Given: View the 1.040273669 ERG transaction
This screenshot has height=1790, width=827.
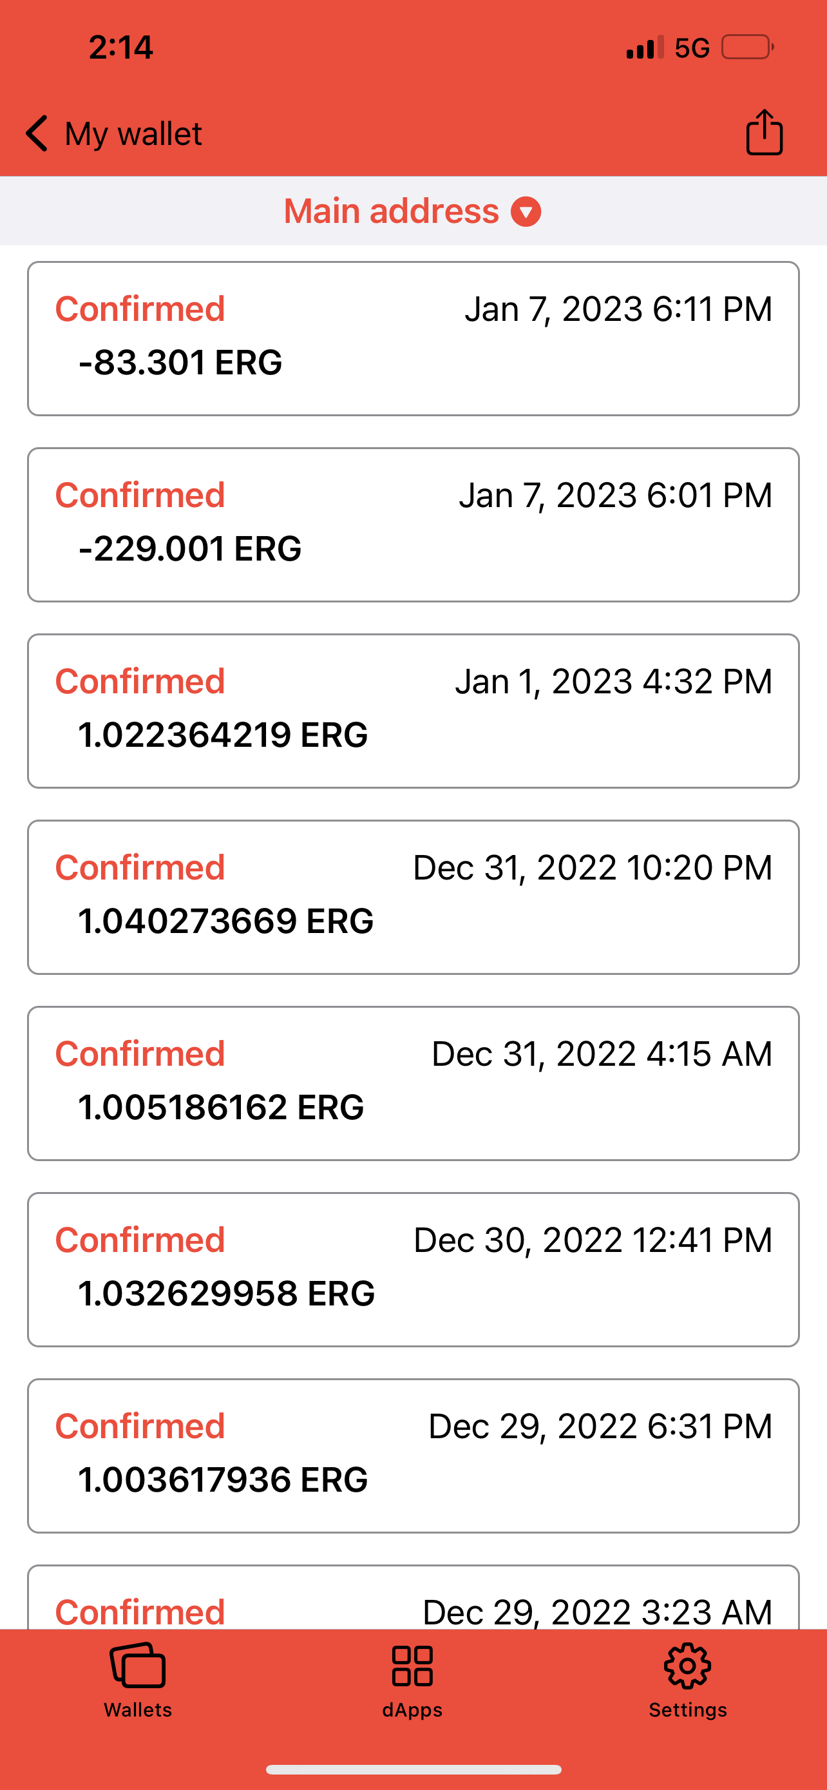Looking at the screenshot, I should [413, 897].
